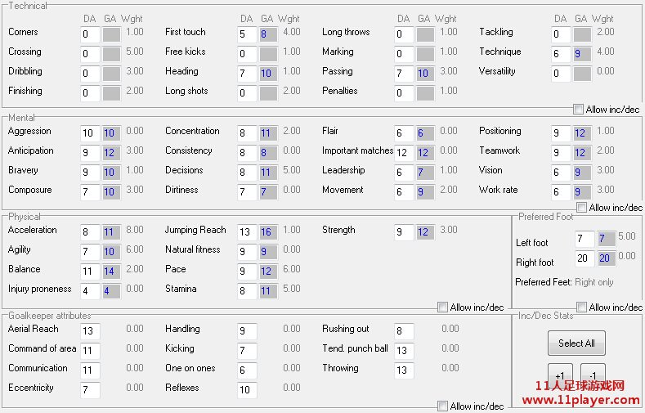645x413 pixels.
Task: Click the Aerial Reach input field
Action: [x=90, y=330]
